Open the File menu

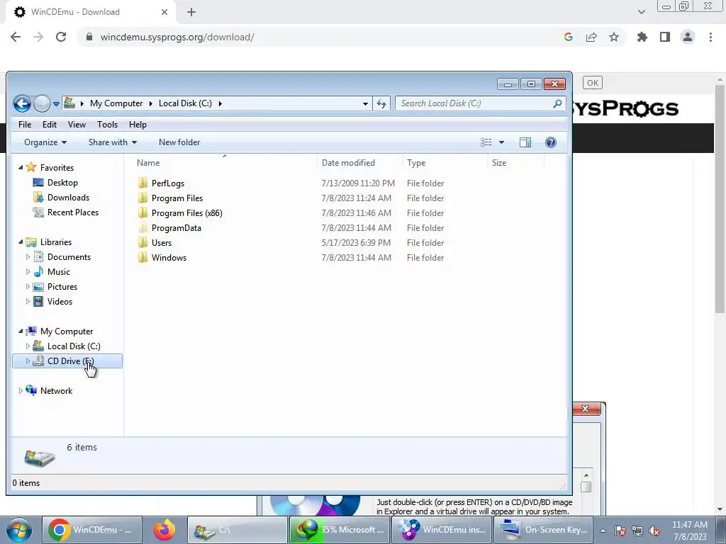coord(25,125)
